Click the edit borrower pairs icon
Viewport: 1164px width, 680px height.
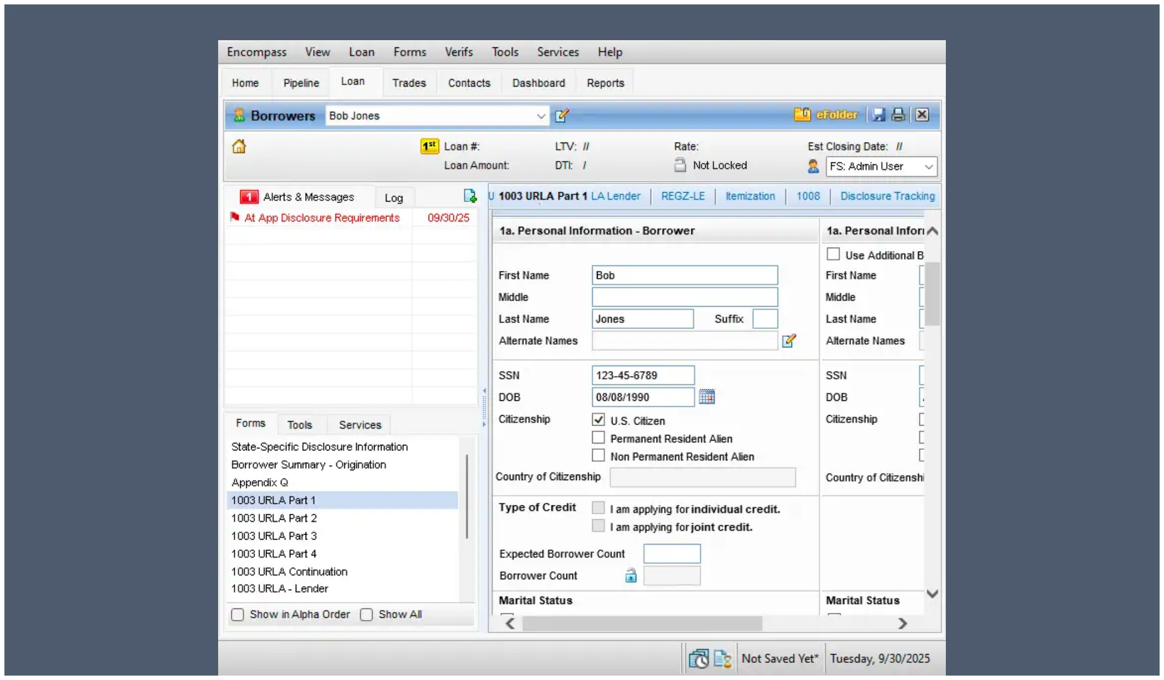561,116
